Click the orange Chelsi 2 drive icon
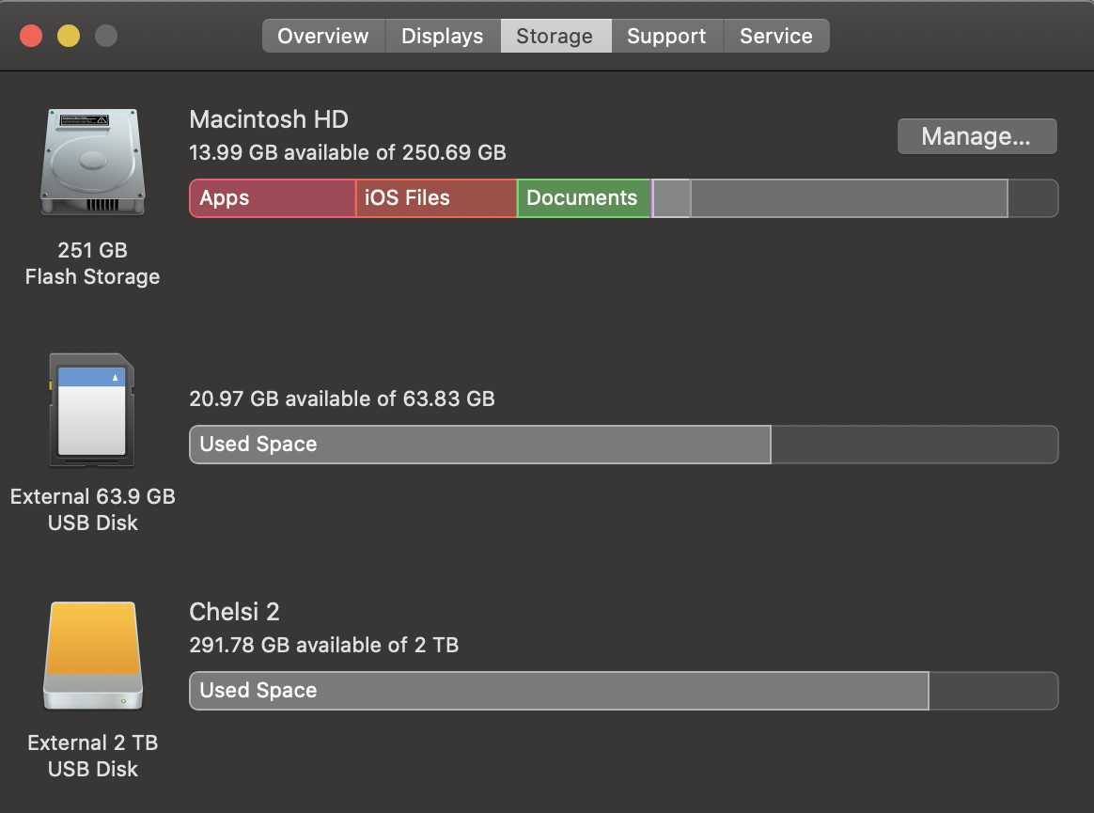 92,656
